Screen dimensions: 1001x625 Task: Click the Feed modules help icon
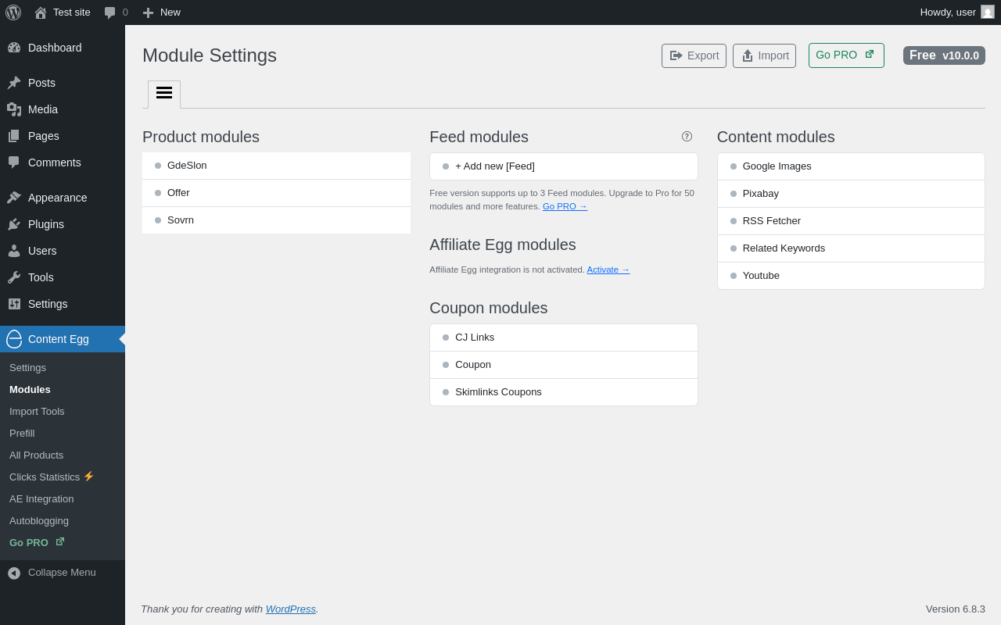pos(687,137)
